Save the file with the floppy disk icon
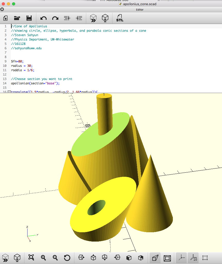The image size is (222, 264). pyautogui.click(x=29, y=18)
